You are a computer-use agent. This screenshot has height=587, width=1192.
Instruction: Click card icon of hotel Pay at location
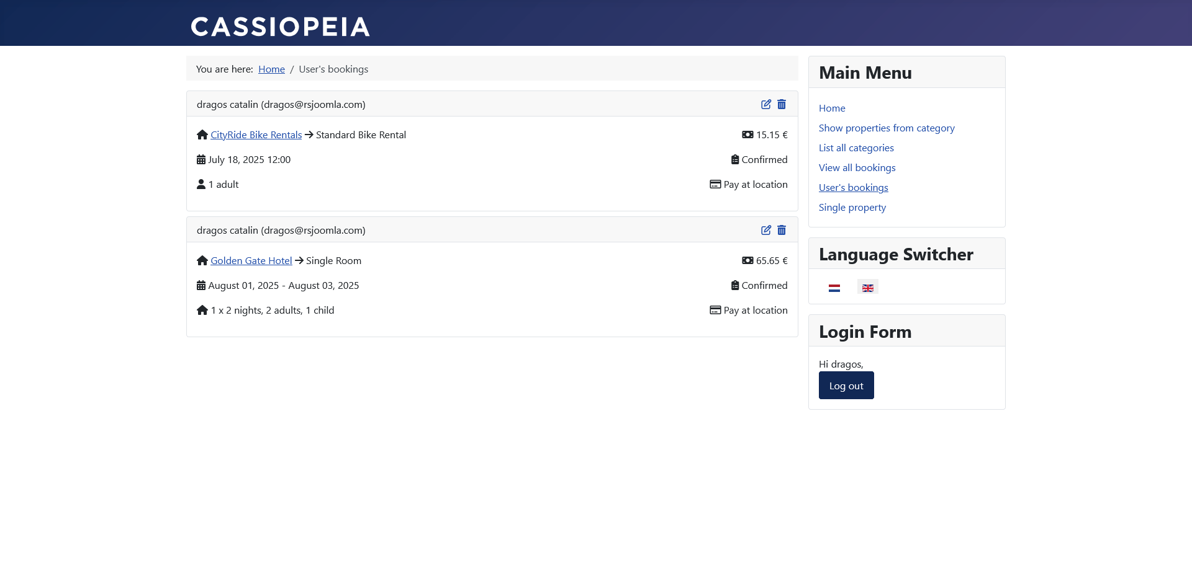(715, 310)
